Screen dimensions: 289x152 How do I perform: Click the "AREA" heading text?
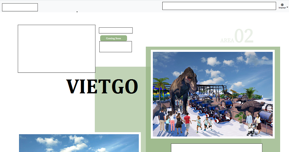pos(227,40)
